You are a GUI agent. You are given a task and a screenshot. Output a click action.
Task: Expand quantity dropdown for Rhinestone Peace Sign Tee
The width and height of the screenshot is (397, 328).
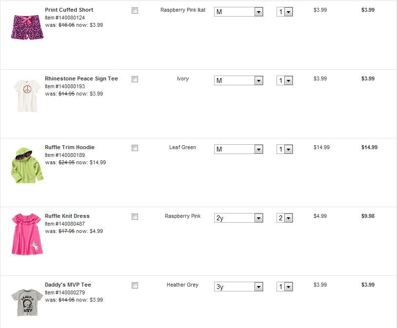coord(285,80)
